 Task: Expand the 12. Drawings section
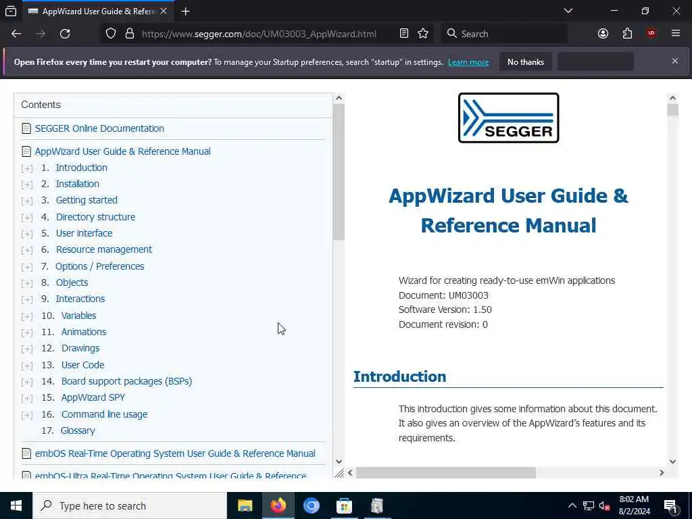[x=27, y=349]
